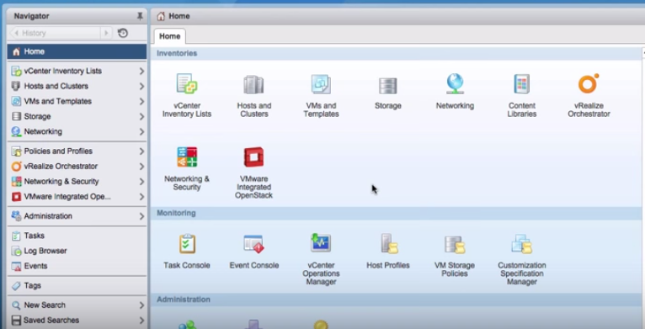Open the Task Console icon
645x329 pixels.
[187, 244]
